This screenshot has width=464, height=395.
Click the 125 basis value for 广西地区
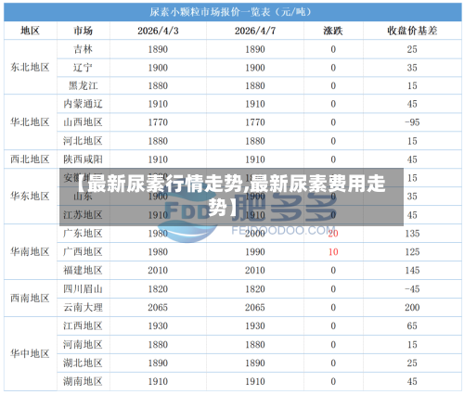click(x=412, y=252)
